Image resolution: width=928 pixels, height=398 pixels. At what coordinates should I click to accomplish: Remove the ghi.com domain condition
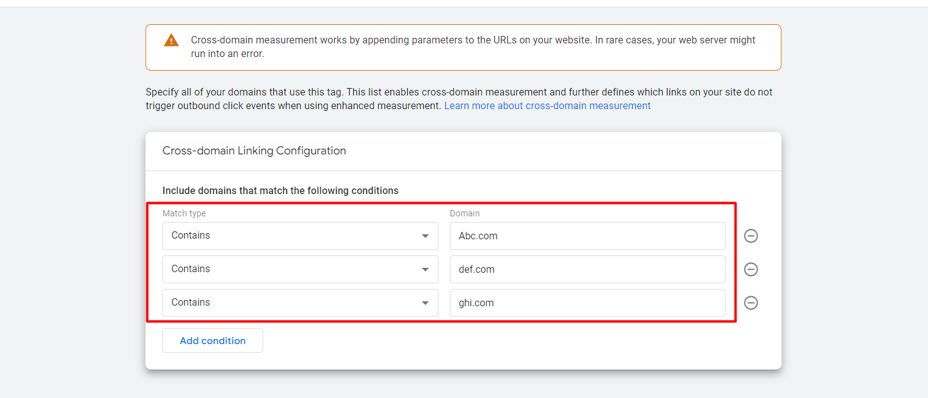751,303
